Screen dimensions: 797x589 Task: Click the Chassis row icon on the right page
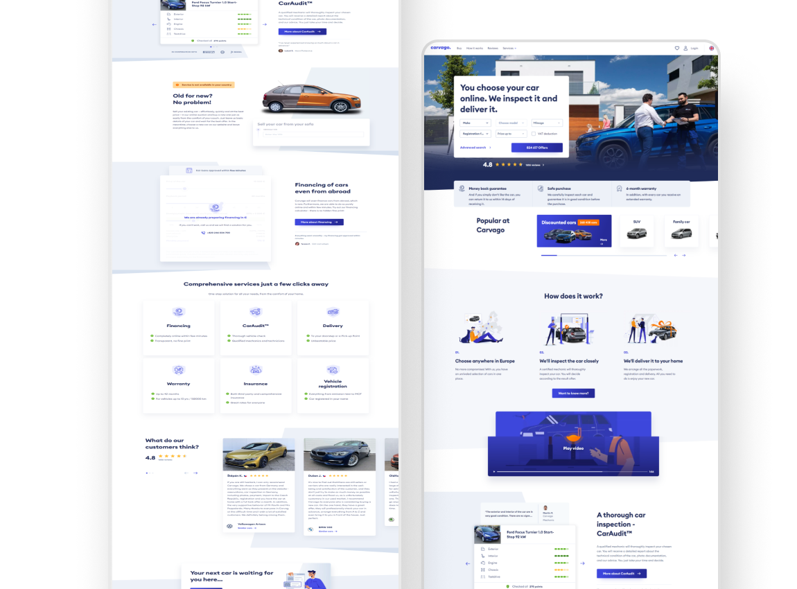pyautogui.click(x=482, y=570)
